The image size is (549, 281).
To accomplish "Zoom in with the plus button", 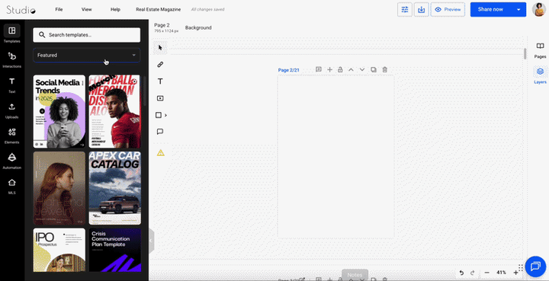I will 515,273.
